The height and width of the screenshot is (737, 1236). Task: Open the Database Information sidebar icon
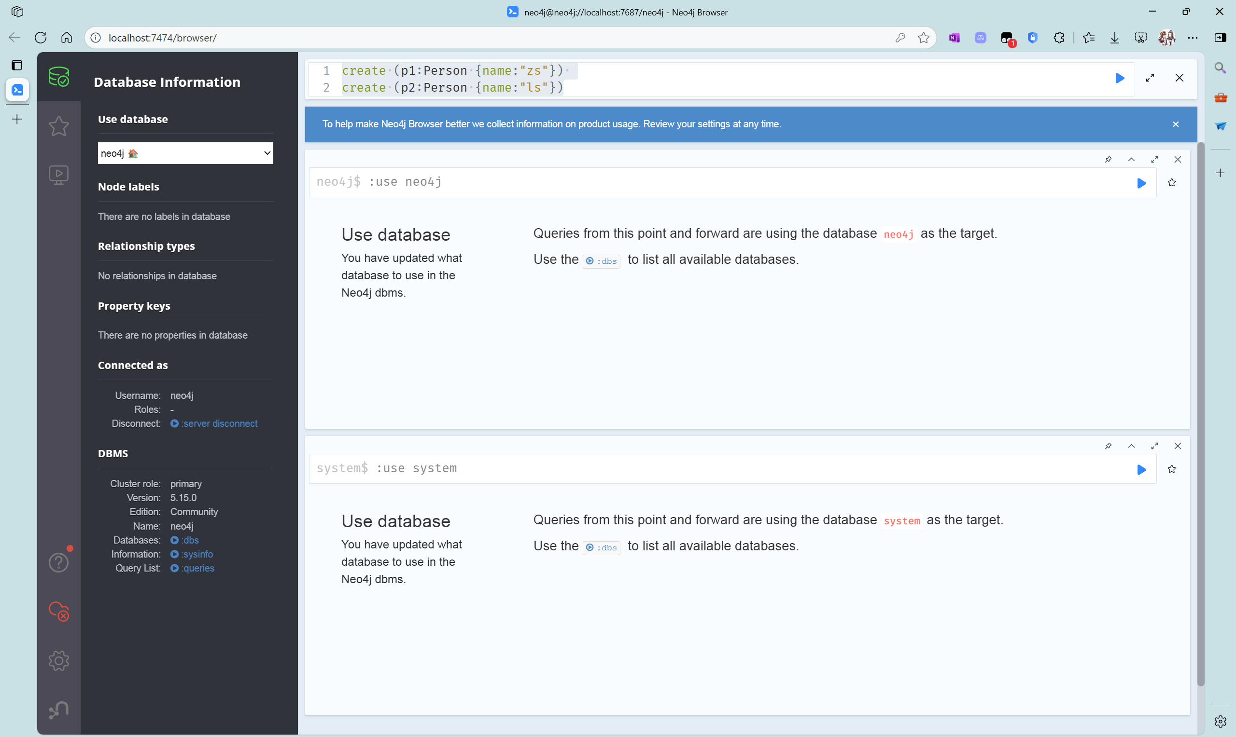[58, 77]
